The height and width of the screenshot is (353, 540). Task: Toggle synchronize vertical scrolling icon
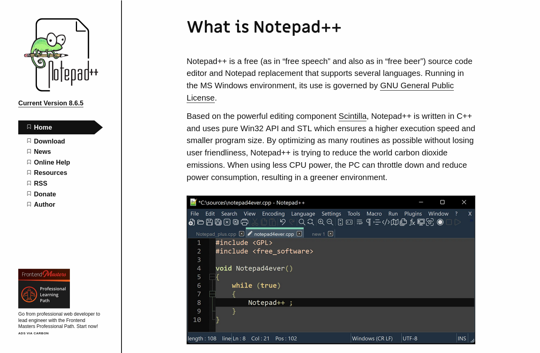tap(340, 222)
